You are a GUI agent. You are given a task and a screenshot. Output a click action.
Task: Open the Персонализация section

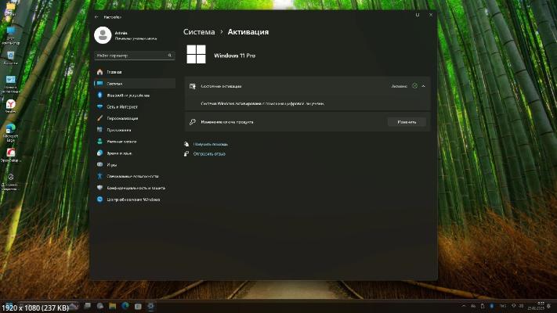pos(135,118)
